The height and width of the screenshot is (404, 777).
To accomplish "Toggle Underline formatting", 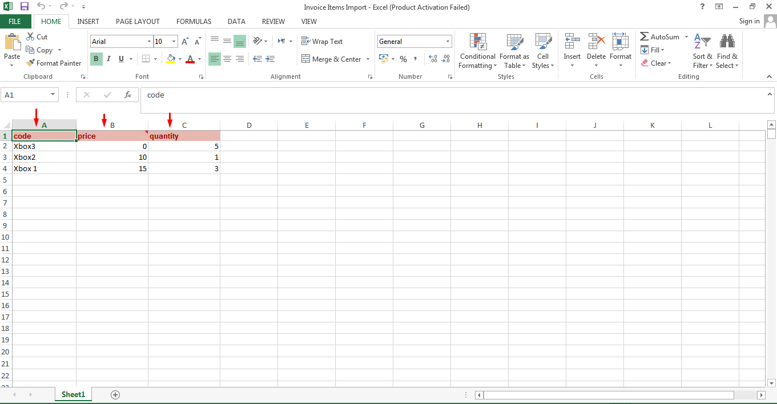I will pos(121,59).
